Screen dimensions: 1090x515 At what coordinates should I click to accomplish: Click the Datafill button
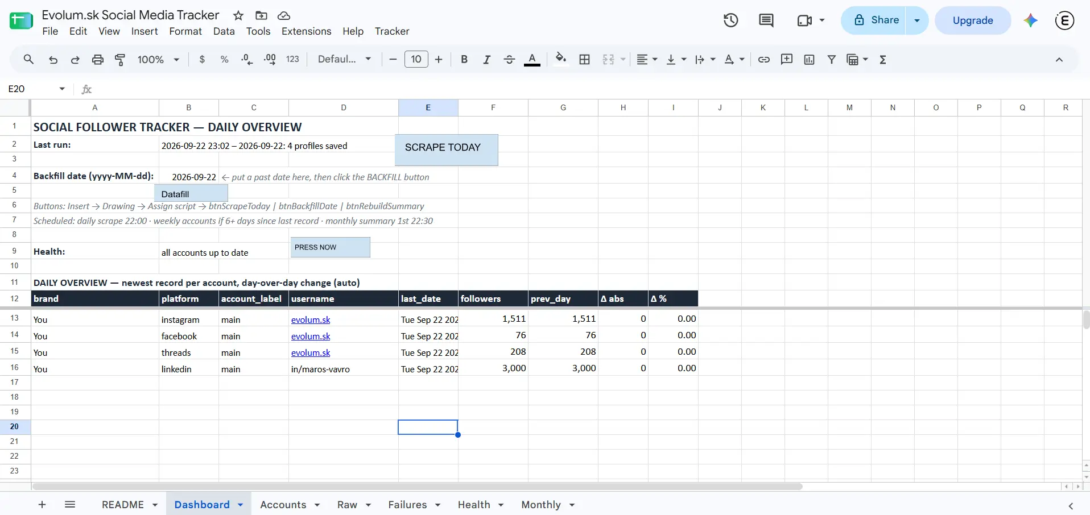click(191, 193)
